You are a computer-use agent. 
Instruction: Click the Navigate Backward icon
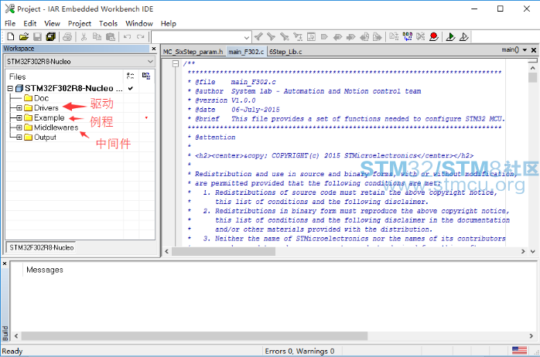364,37
